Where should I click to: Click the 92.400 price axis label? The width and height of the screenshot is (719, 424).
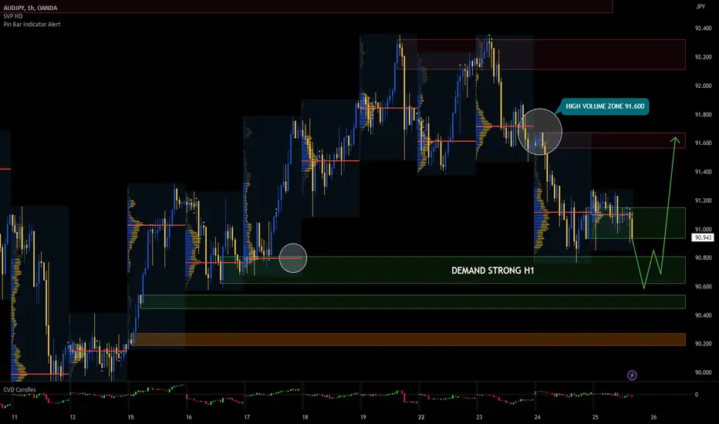point(703,29)
